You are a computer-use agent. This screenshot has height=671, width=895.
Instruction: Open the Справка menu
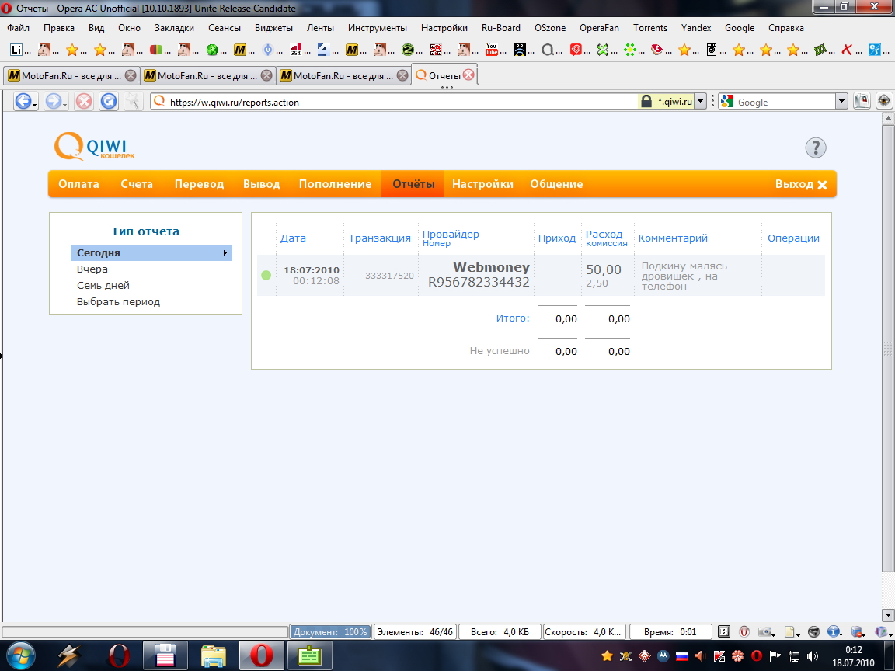(786, 27)
